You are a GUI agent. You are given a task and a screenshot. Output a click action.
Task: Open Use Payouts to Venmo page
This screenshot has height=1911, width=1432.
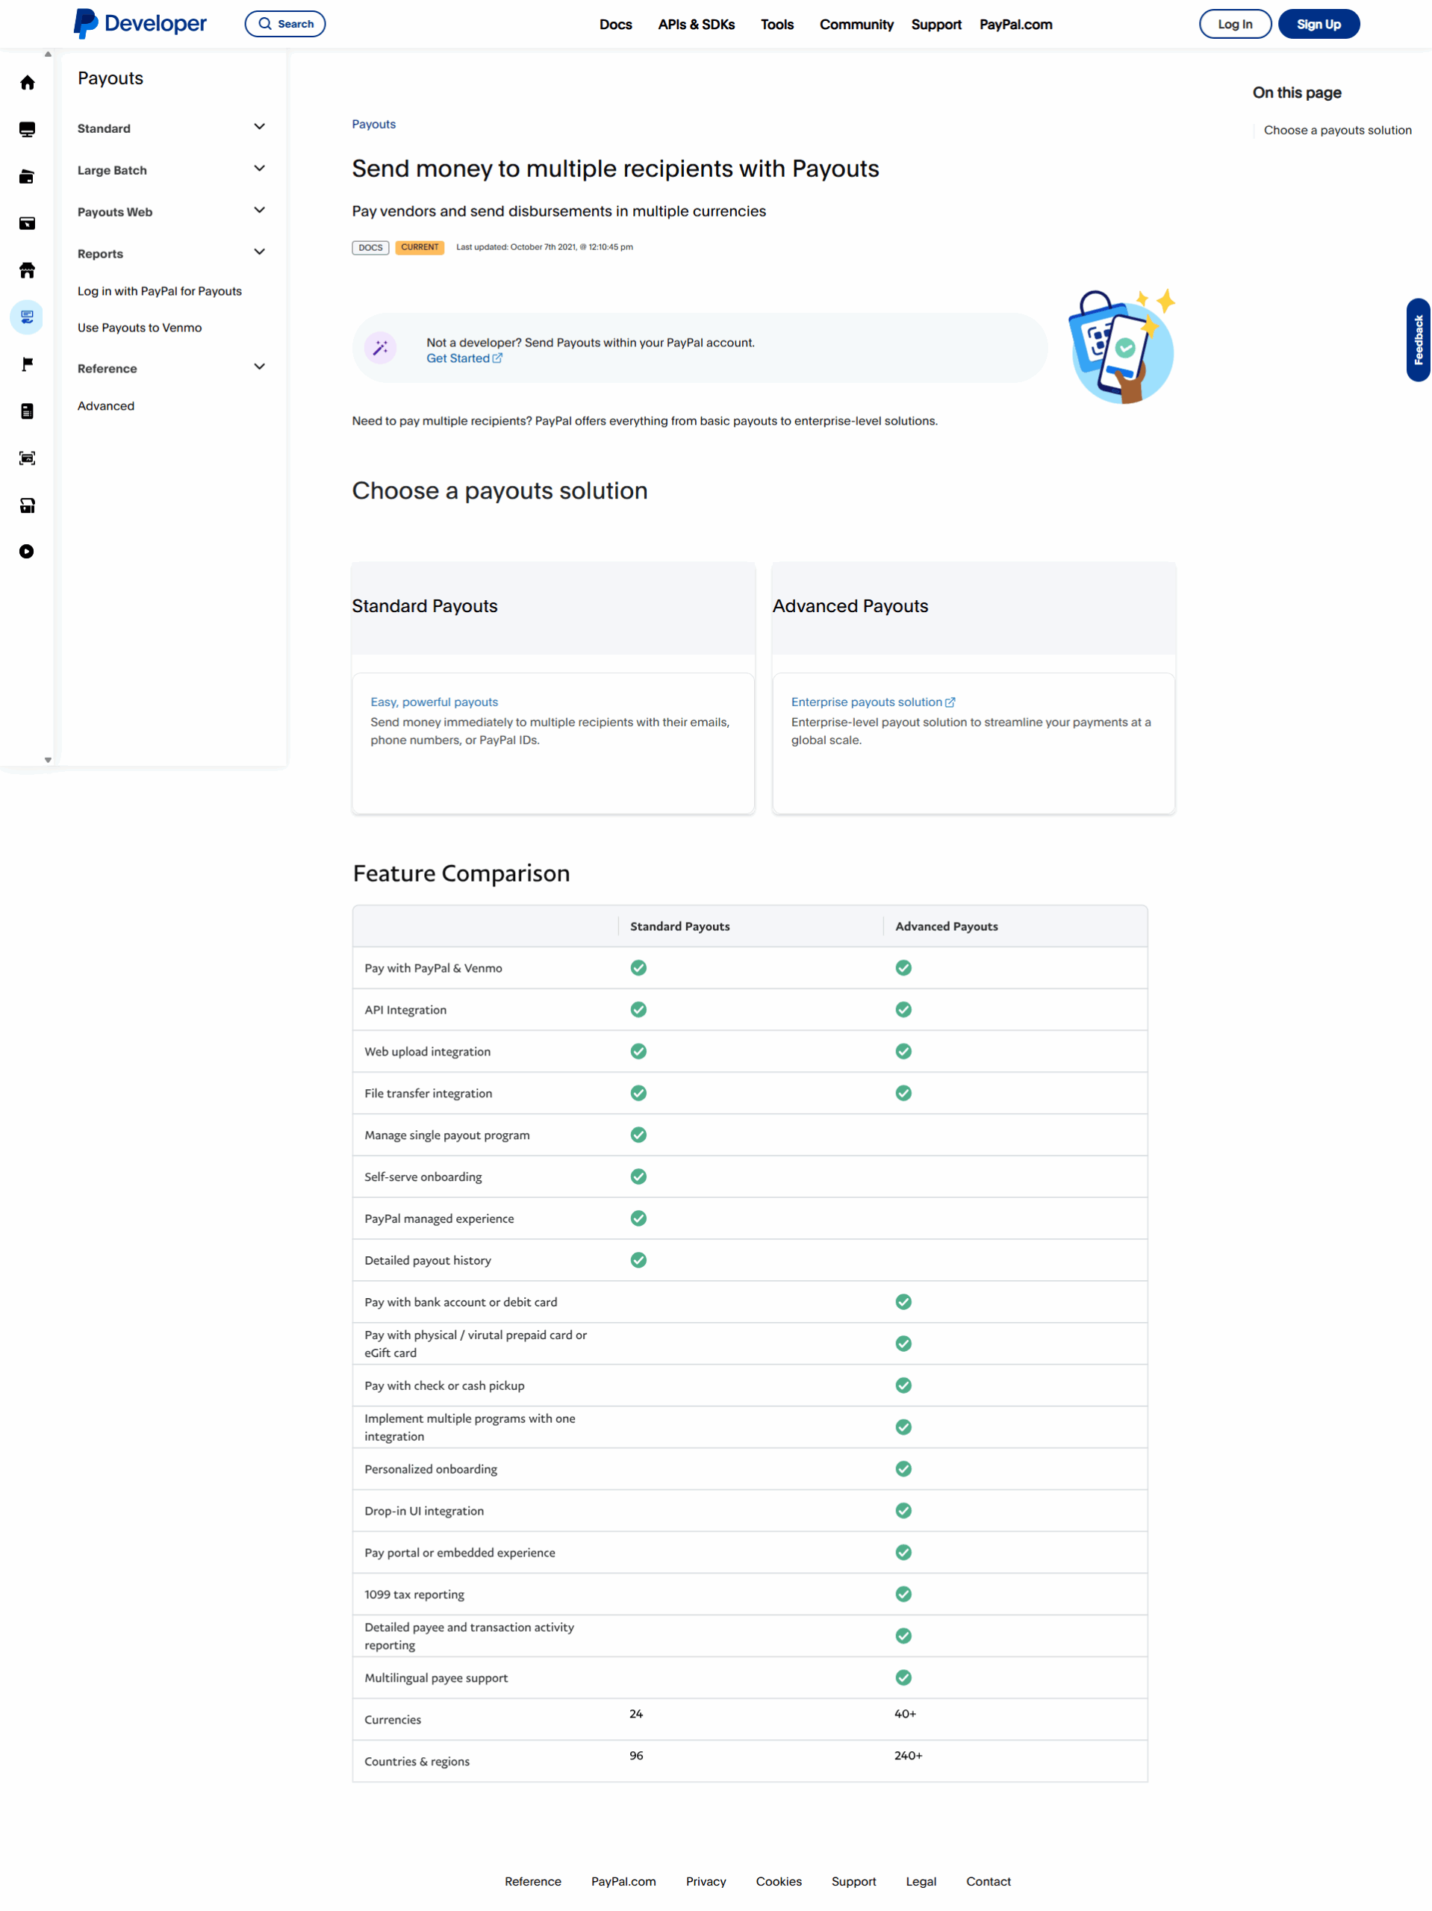(x=139, y=328)
